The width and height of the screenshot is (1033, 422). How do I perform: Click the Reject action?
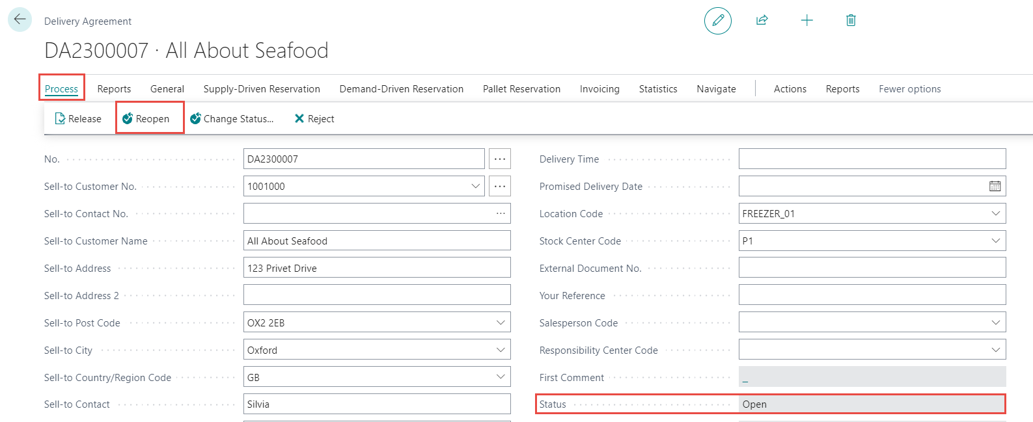pos(314,119)
